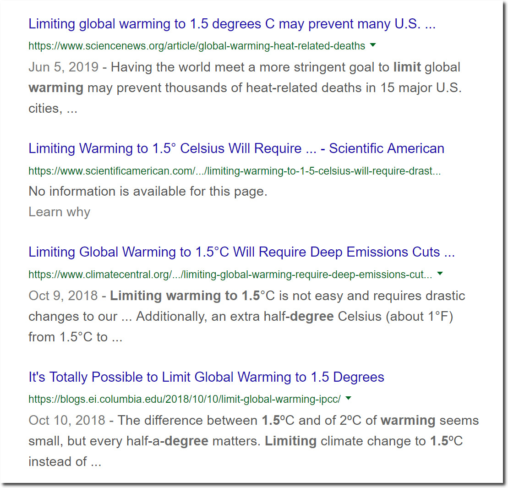The height and width of the screenshot is (488, 508).
Task: Open the Scientific American result title
Action: point(236,148)
